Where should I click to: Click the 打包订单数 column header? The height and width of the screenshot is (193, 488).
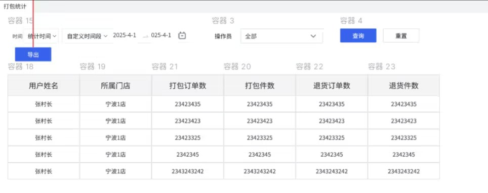[x=188, y=86]
